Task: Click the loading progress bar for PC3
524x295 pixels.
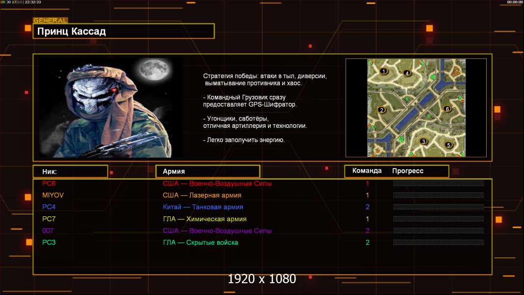Action: click(x=438, y=242)
